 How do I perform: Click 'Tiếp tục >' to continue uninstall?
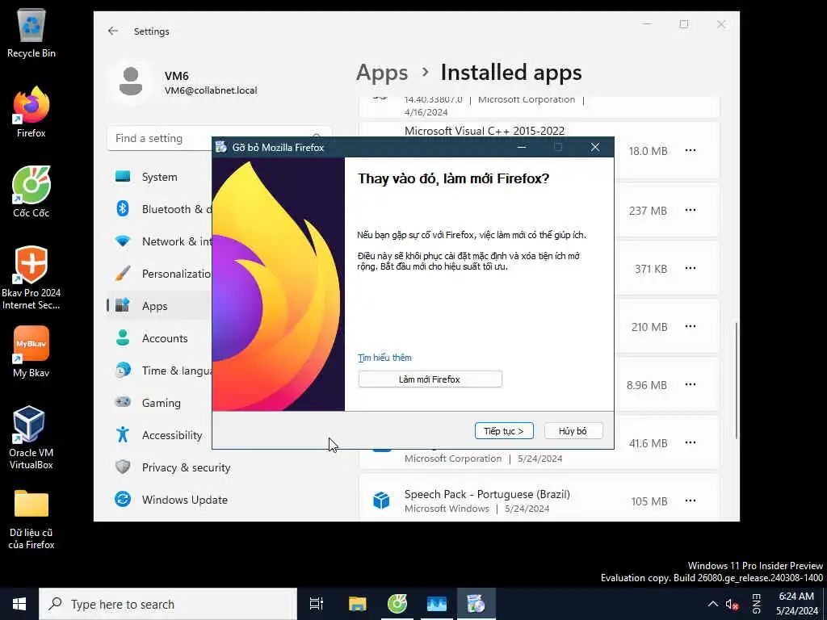pos(504,431)
